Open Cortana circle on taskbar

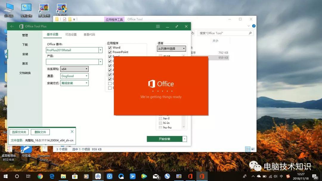tap(17, 176)
